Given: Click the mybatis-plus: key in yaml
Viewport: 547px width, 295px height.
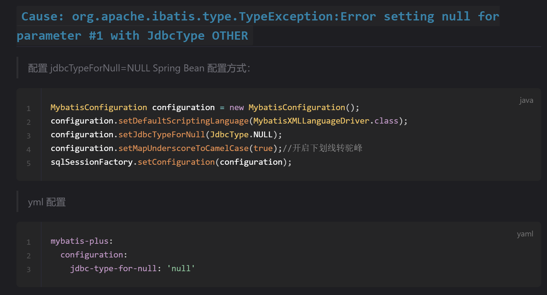Looking at the screenshot, I should pos(81,241).
